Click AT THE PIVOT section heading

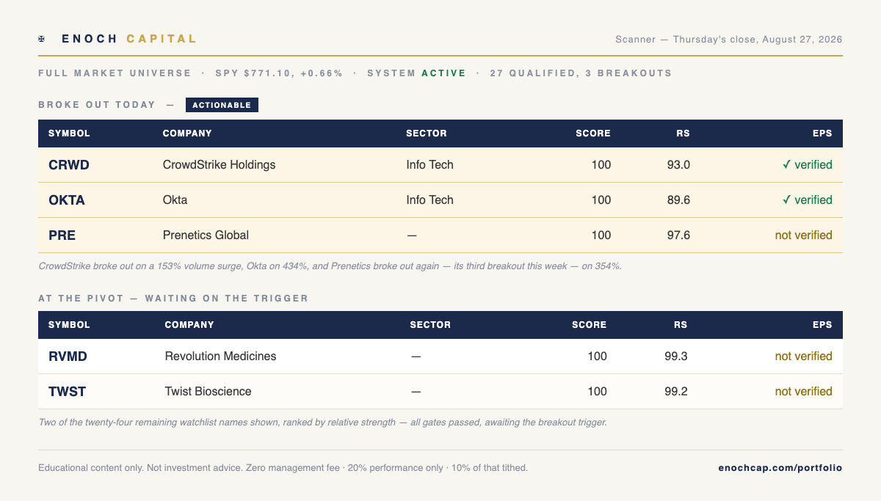click(x=173, y=299)
